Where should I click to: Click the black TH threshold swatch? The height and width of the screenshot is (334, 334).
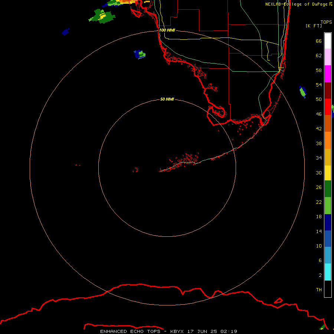point(328,289)
